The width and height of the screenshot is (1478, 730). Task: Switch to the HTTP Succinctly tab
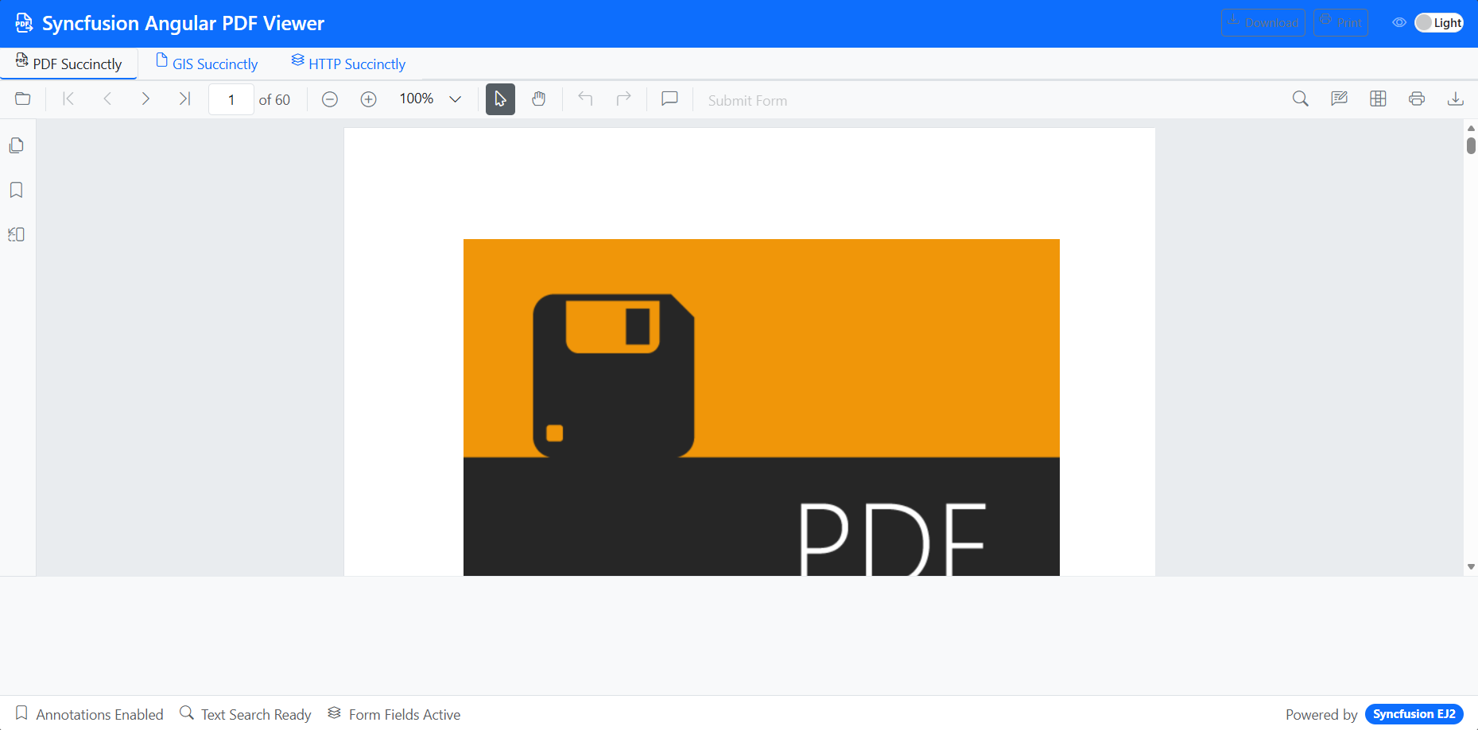(348, 64)
